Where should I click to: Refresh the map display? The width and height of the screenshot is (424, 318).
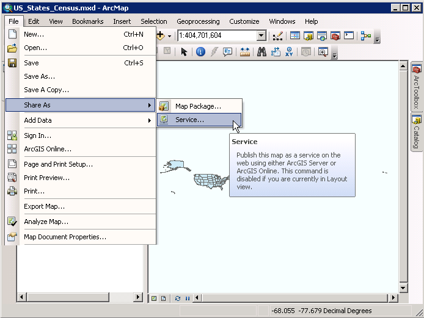point(178,298)
